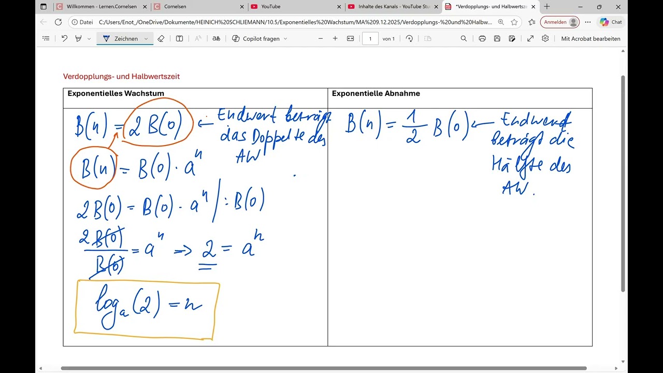
Task: Click the fit to width icon
Action: [351, 38]
